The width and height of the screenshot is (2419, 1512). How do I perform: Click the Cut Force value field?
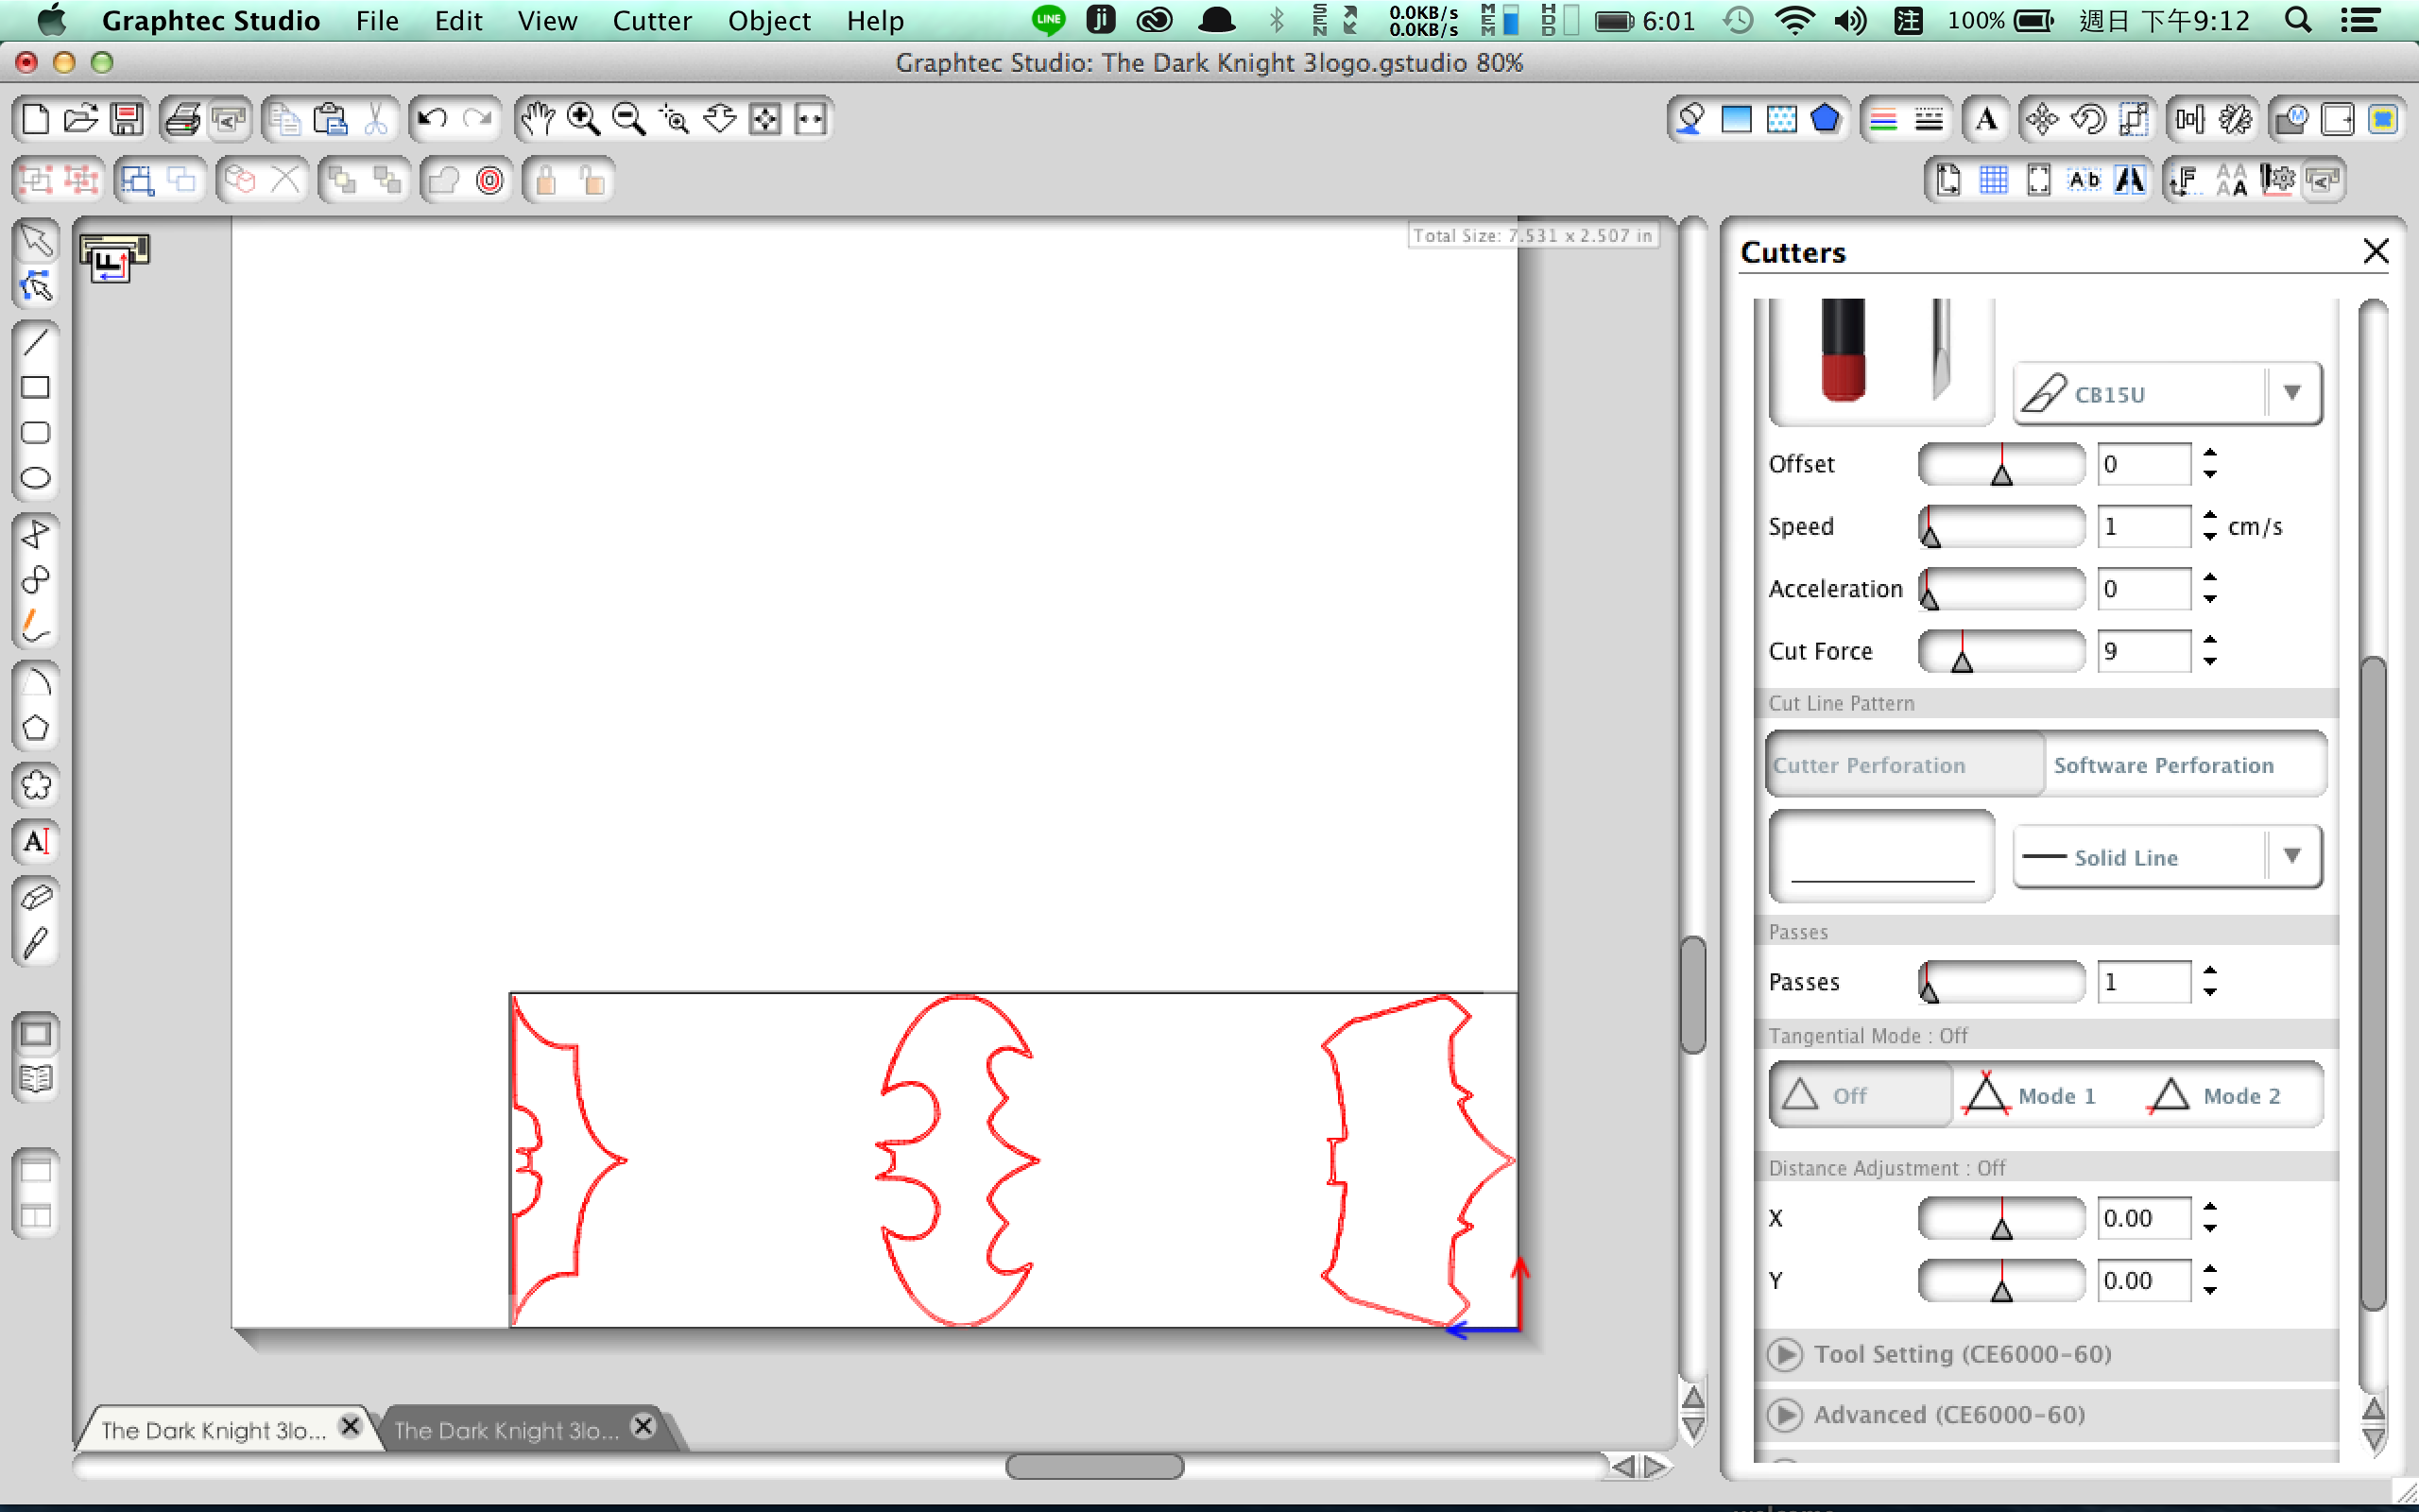[x=2144, y=651]
